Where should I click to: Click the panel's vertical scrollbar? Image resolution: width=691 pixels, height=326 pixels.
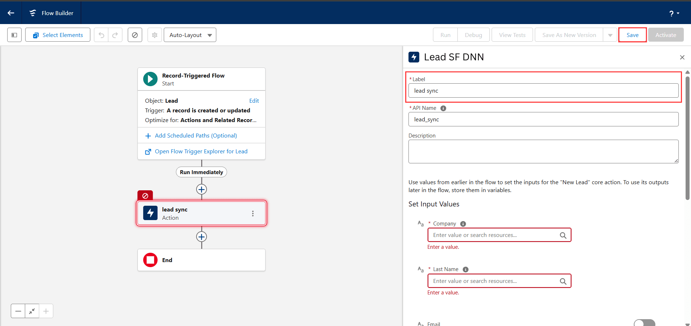(x=687, y=138)
